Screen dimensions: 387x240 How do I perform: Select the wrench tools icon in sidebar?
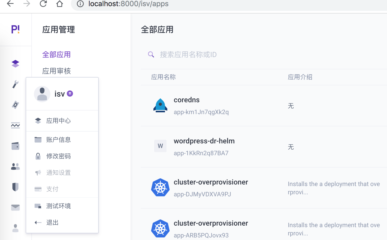15,84
